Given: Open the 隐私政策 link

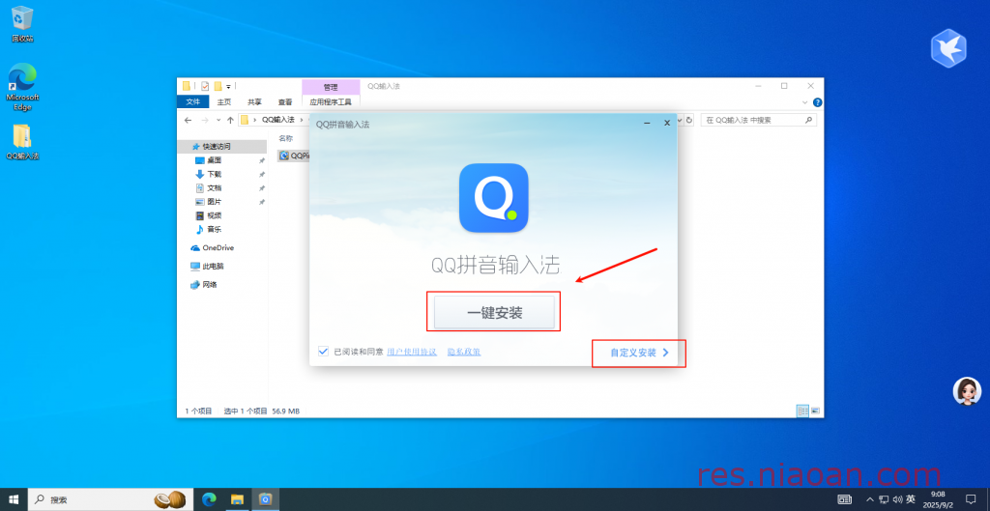Looking at the screenshot, I should tap(464, 352).
